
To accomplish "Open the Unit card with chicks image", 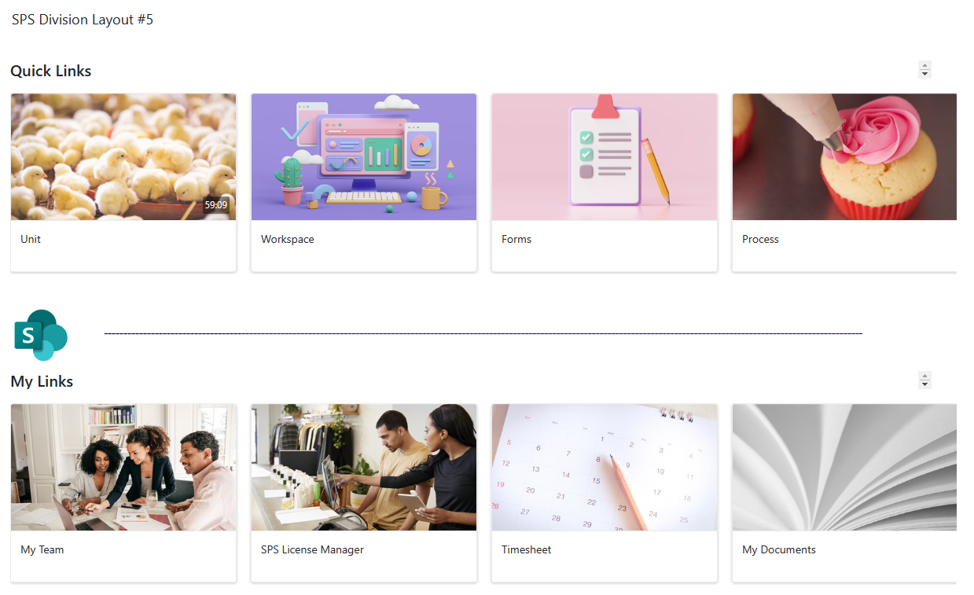I will pyautogui.click(x=123, y=157).
